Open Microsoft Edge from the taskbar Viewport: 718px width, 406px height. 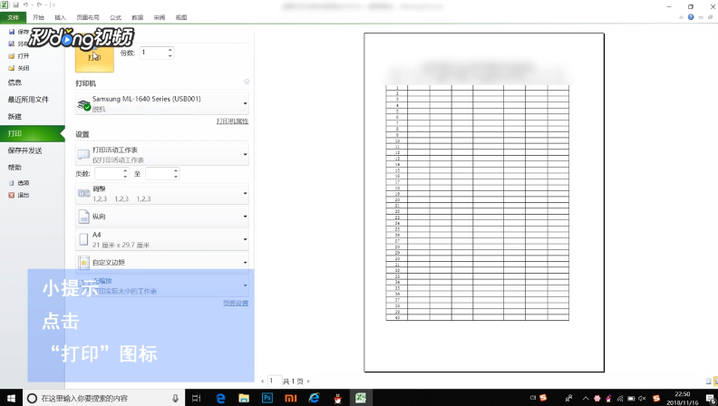coord(220,398)
